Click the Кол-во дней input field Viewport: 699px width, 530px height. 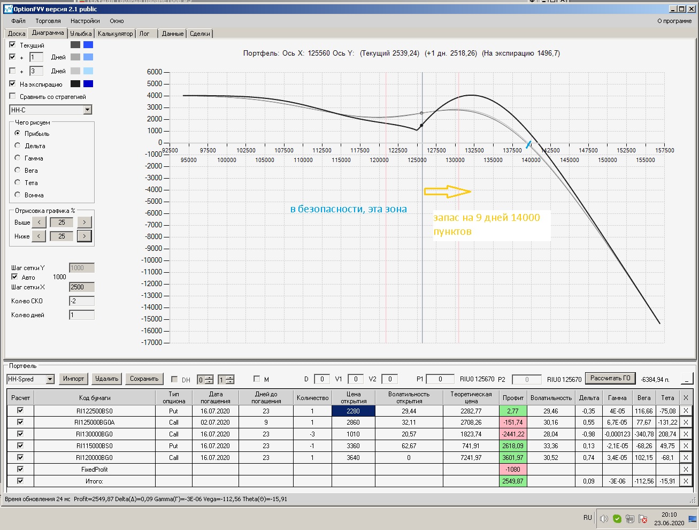[x=82, y=315]
